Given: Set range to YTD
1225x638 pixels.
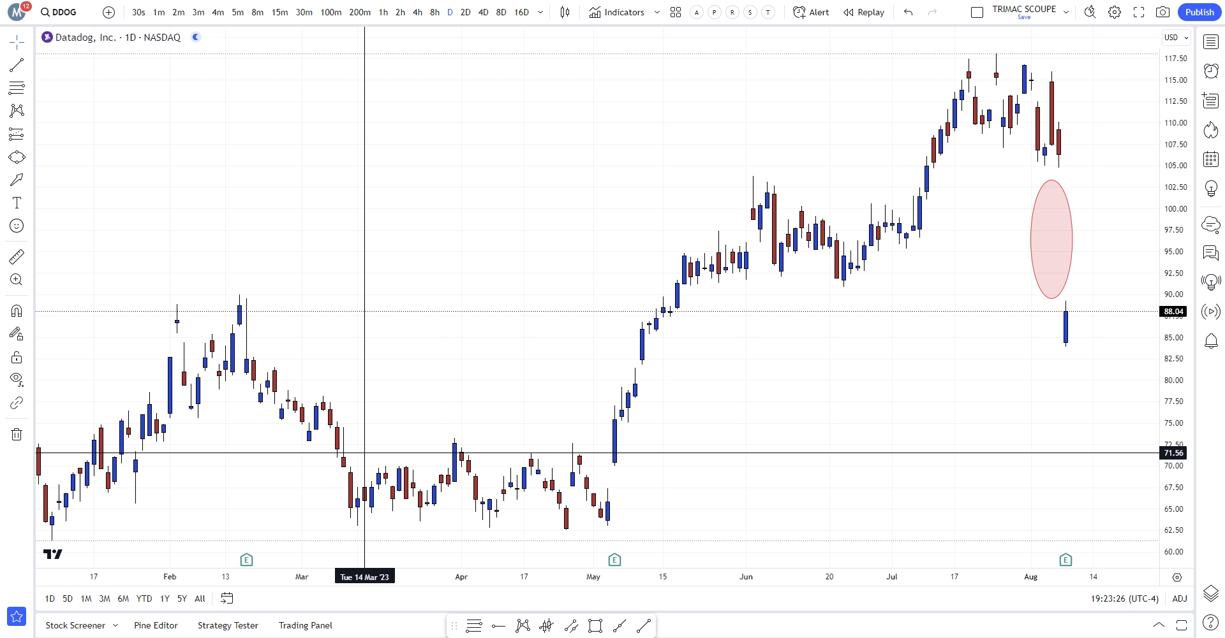Looking at the screenshot, I should (x=144, y=598).
